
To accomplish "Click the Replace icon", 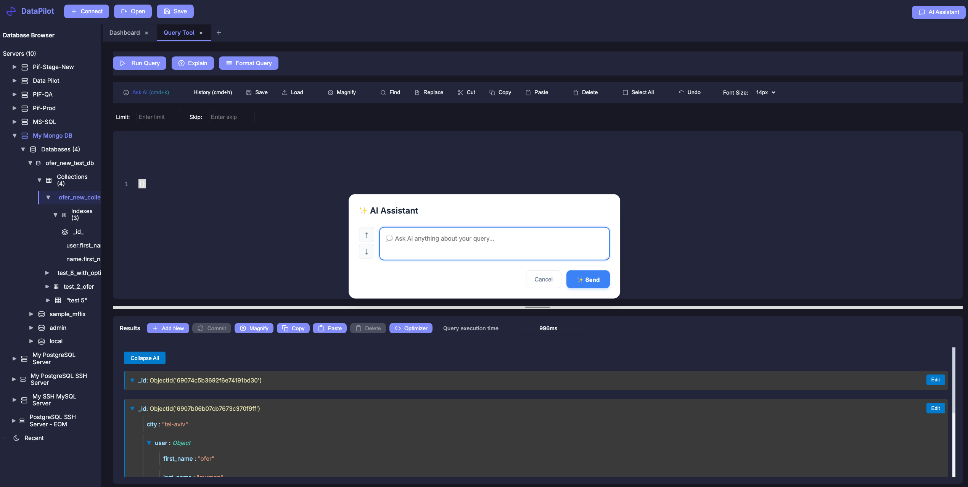I will pos(417,93).
